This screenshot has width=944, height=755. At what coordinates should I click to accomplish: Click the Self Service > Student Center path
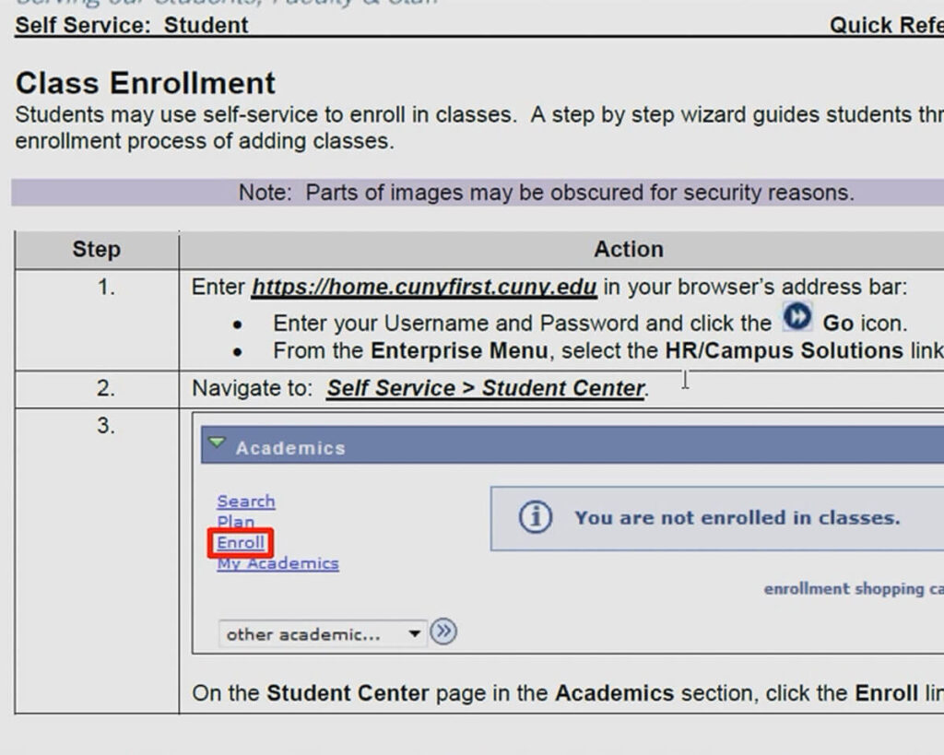click(x=486, y=388)
